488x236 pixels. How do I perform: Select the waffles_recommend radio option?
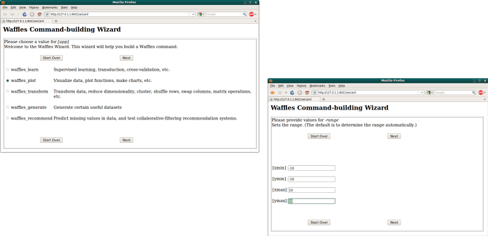click(8, 118)
